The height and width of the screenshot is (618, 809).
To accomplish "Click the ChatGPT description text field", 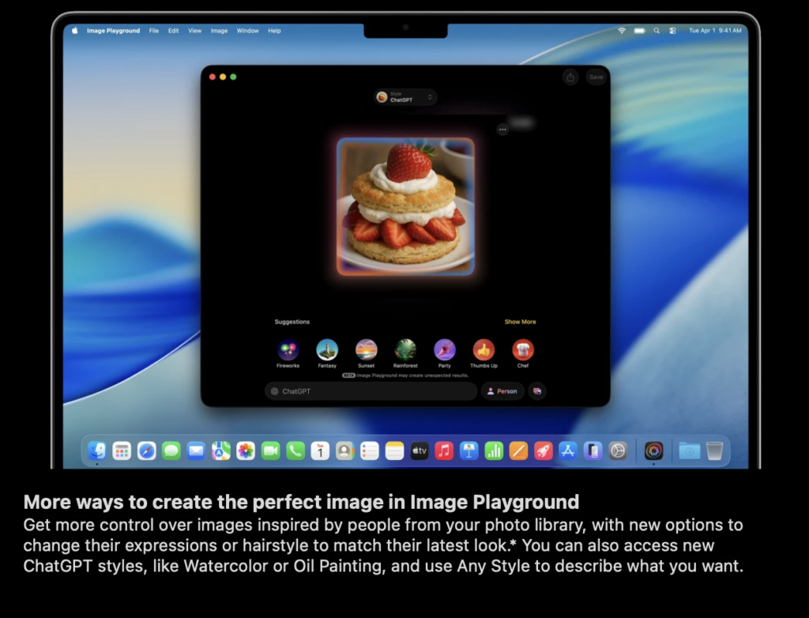I will coord(371,391).
